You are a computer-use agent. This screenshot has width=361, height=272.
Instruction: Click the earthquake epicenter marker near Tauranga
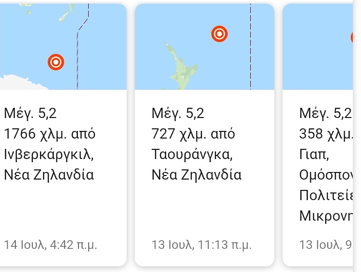click(x=219, y=34)
